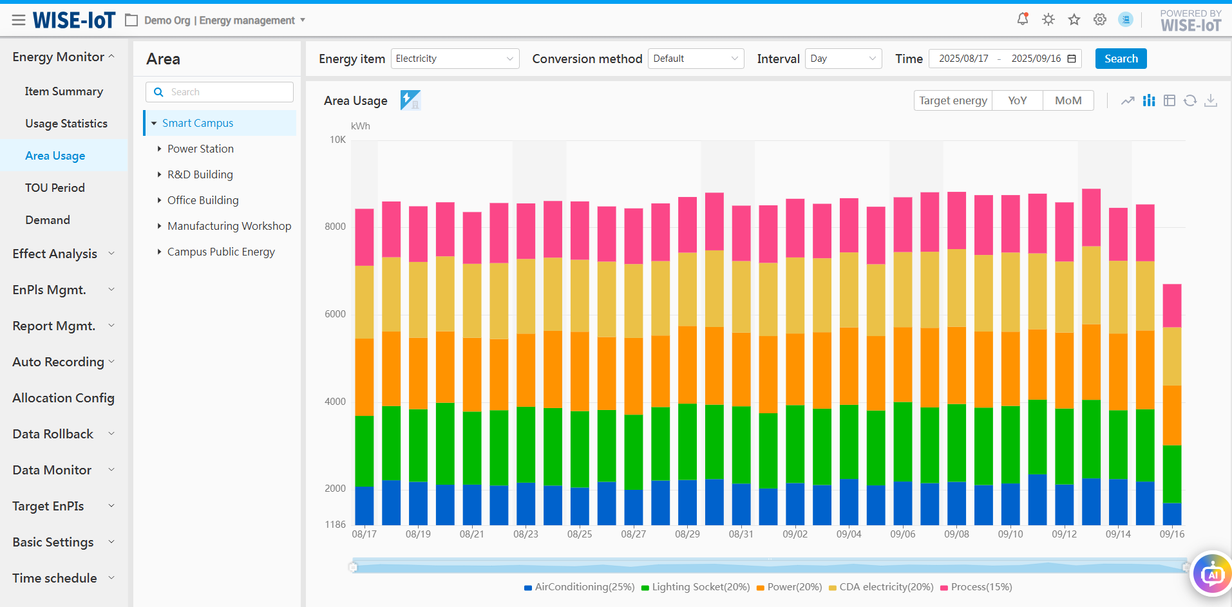Expand the Power Station tree node
This screenshot has width=1232, height=607.
coord(159,149)
